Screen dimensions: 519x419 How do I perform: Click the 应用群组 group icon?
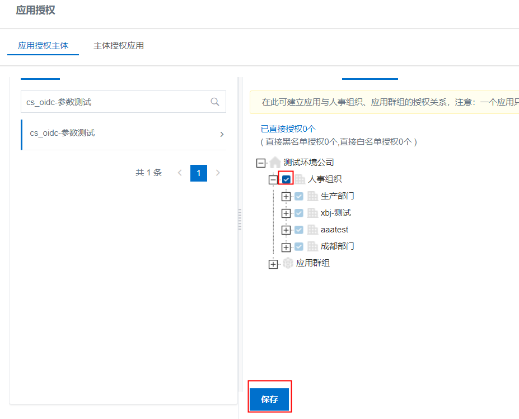[x=288, y=263]
